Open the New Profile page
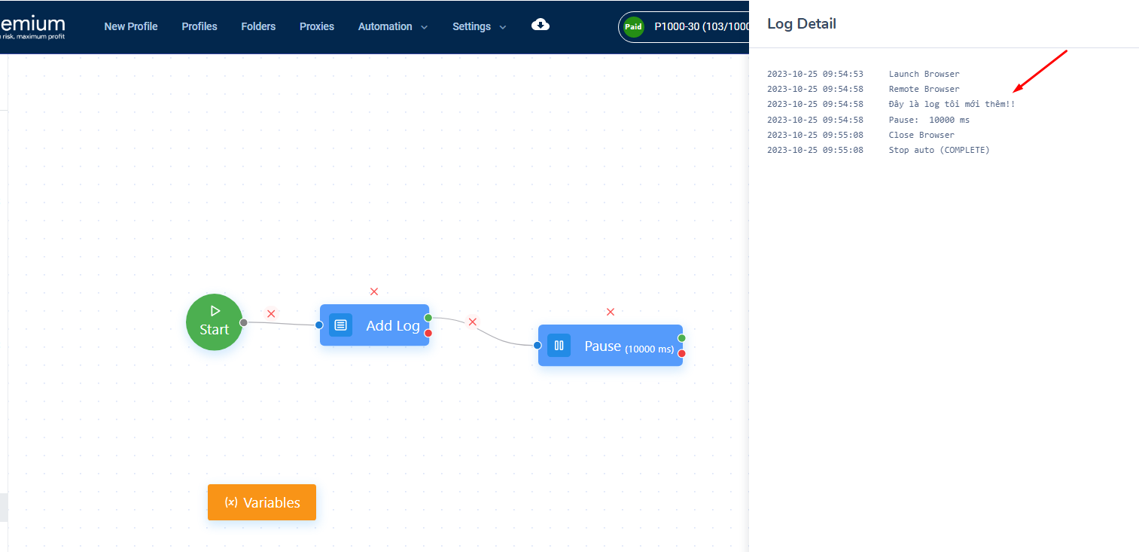 pyautogui.click(x=131, y=26)
